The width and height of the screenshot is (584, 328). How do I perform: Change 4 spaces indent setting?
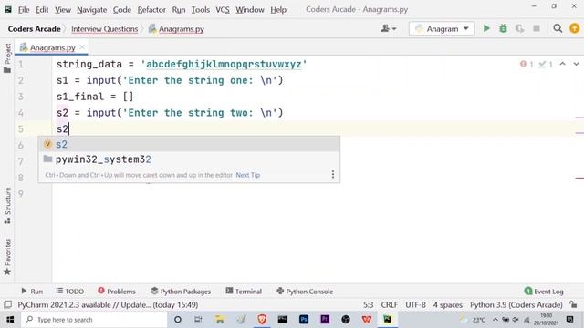point(448,304)
